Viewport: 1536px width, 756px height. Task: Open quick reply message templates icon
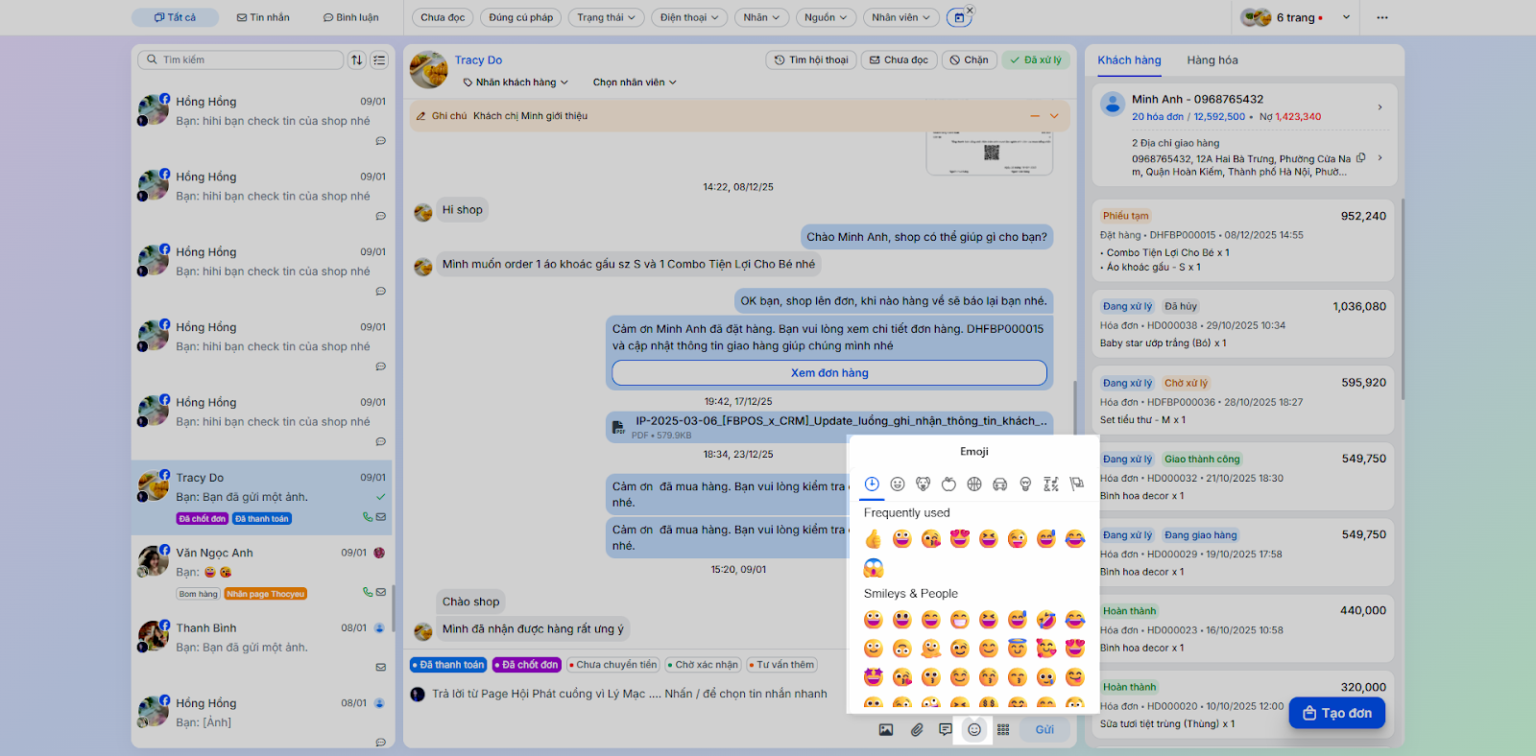946,730
